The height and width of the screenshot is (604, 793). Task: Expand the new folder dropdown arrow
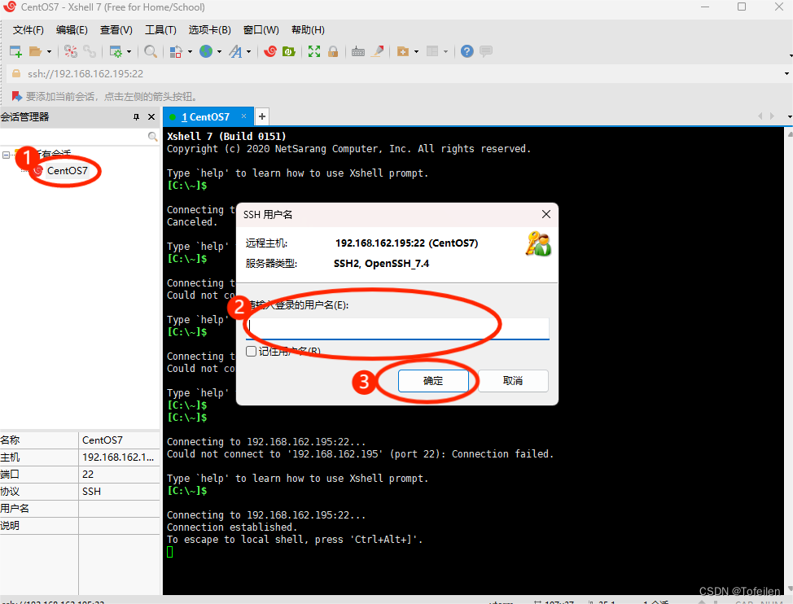416,51
